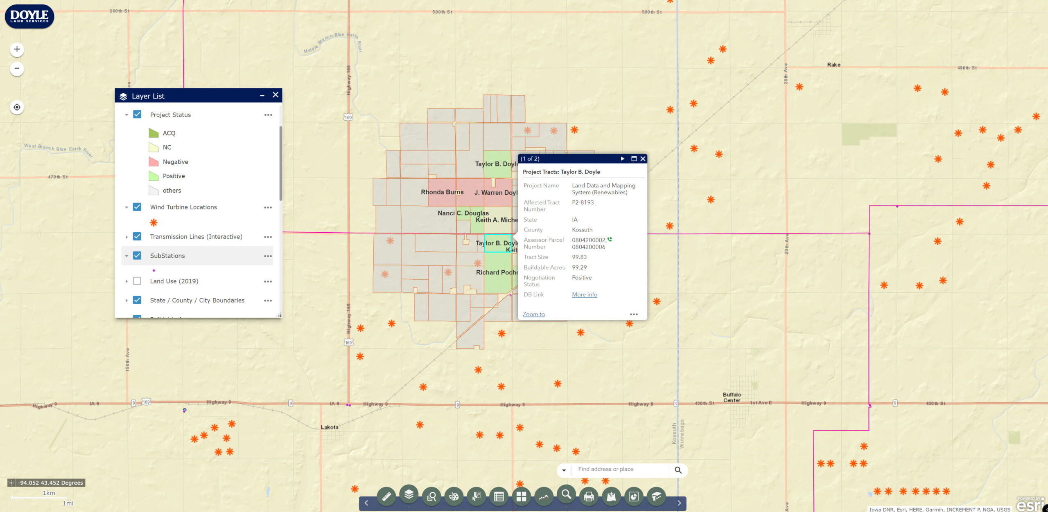
Task: Click the More info link
Action: coord(584,294)
